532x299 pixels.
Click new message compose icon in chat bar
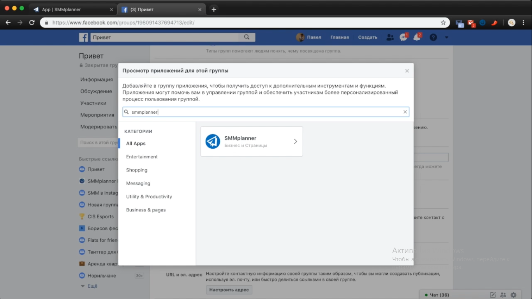(x=493, y=295)
